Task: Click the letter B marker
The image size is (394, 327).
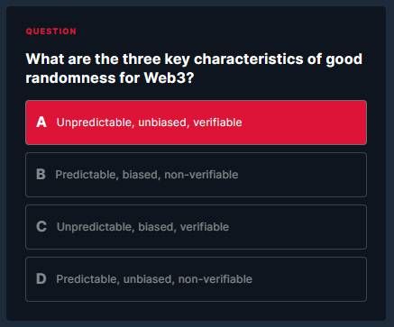Action: (x=41, y=175)
